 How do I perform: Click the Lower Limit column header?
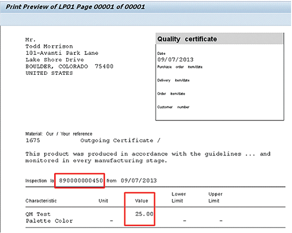coord(178,197)
